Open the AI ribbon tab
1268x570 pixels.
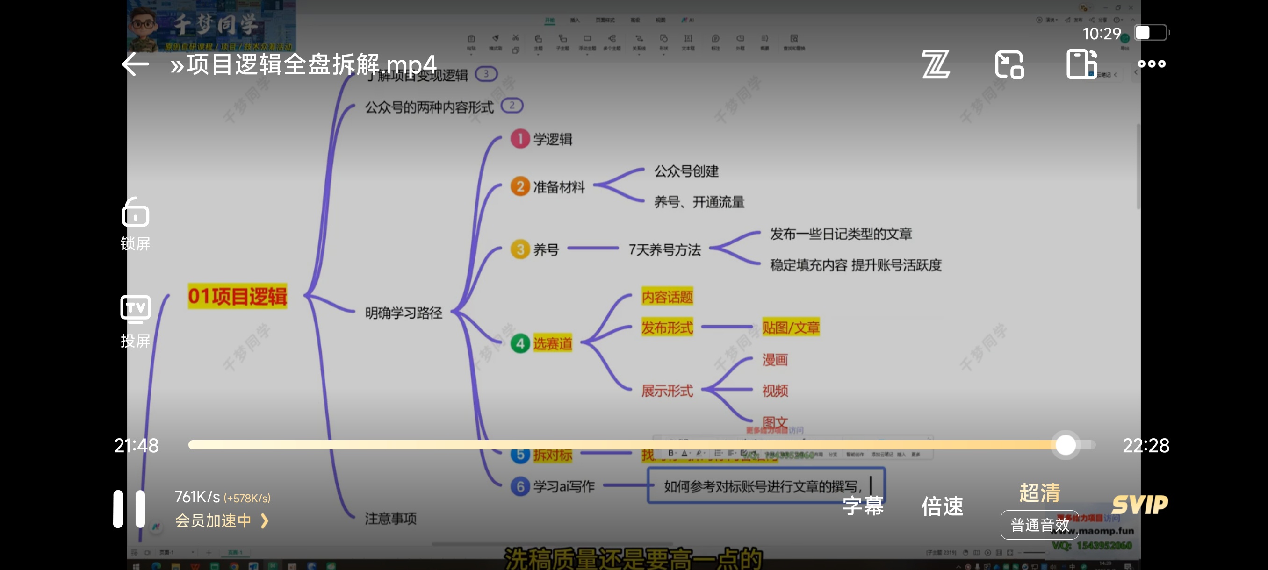[688, 20]
